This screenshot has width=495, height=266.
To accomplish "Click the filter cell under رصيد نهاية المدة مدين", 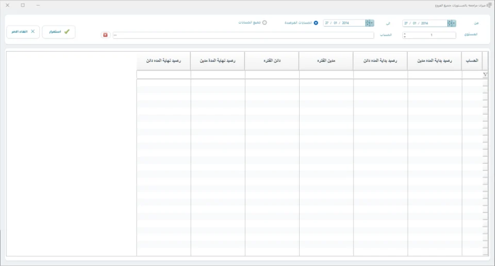I will [x=218, y=75].
